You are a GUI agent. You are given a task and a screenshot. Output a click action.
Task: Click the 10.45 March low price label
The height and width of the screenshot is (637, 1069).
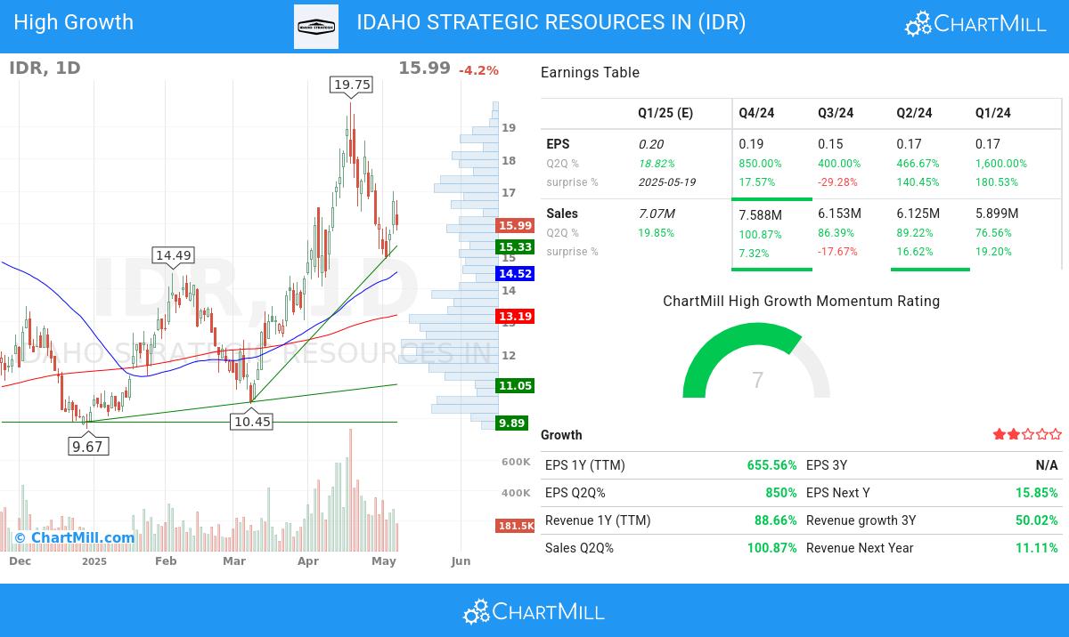point(251,421)
